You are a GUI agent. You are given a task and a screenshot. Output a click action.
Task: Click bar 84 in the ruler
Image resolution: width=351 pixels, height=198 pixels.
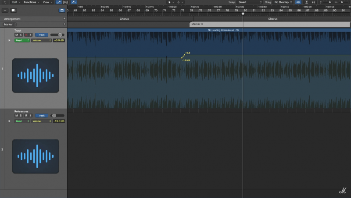pos(281,11)
